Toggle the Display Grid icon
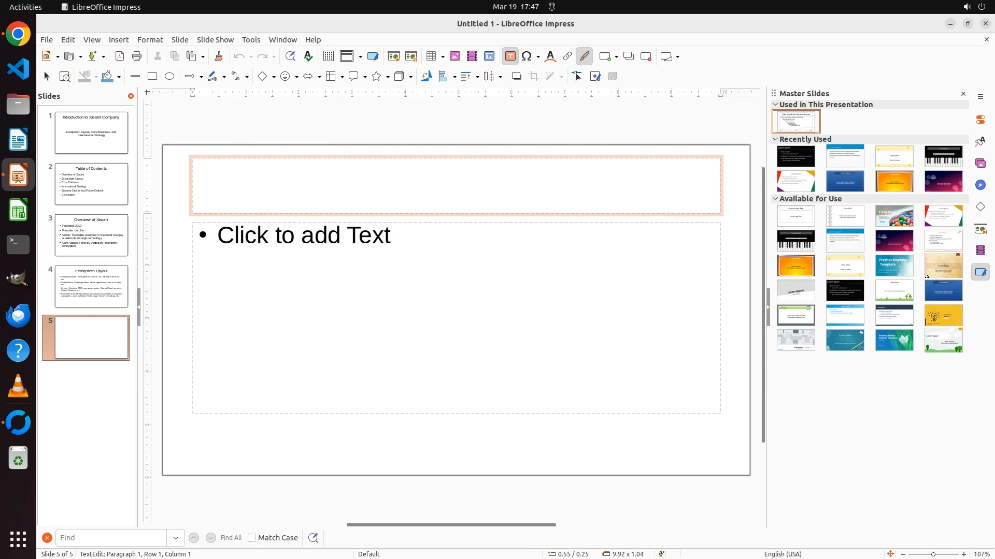Viewport: 995px width, 559px height. (x=329, y=56)
